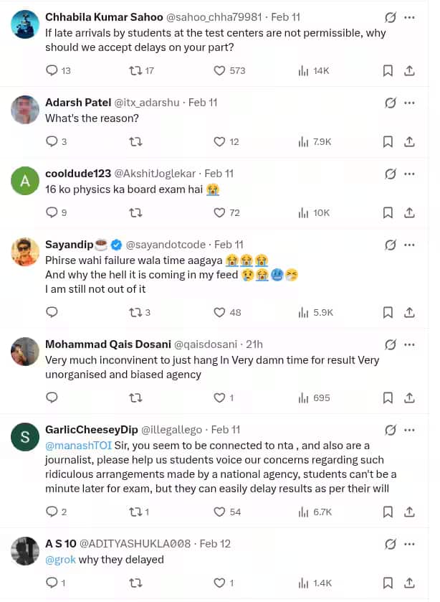The image size is (440, 602).
Task: Click the @grok mention link
Action: point(59,559)
